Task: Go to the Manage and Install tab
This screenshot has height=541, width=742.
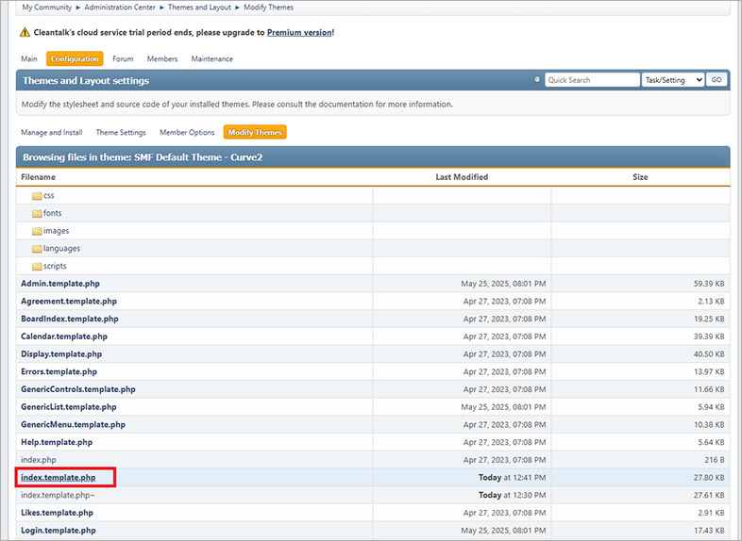Action: coord(52,133)
